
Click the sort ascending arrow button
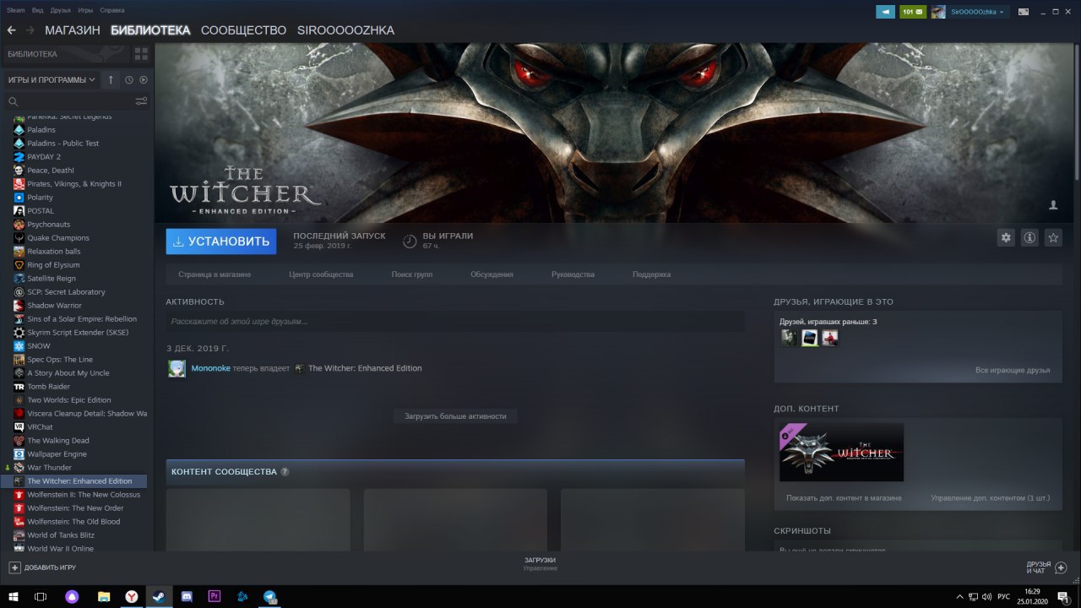click(111, 80)
